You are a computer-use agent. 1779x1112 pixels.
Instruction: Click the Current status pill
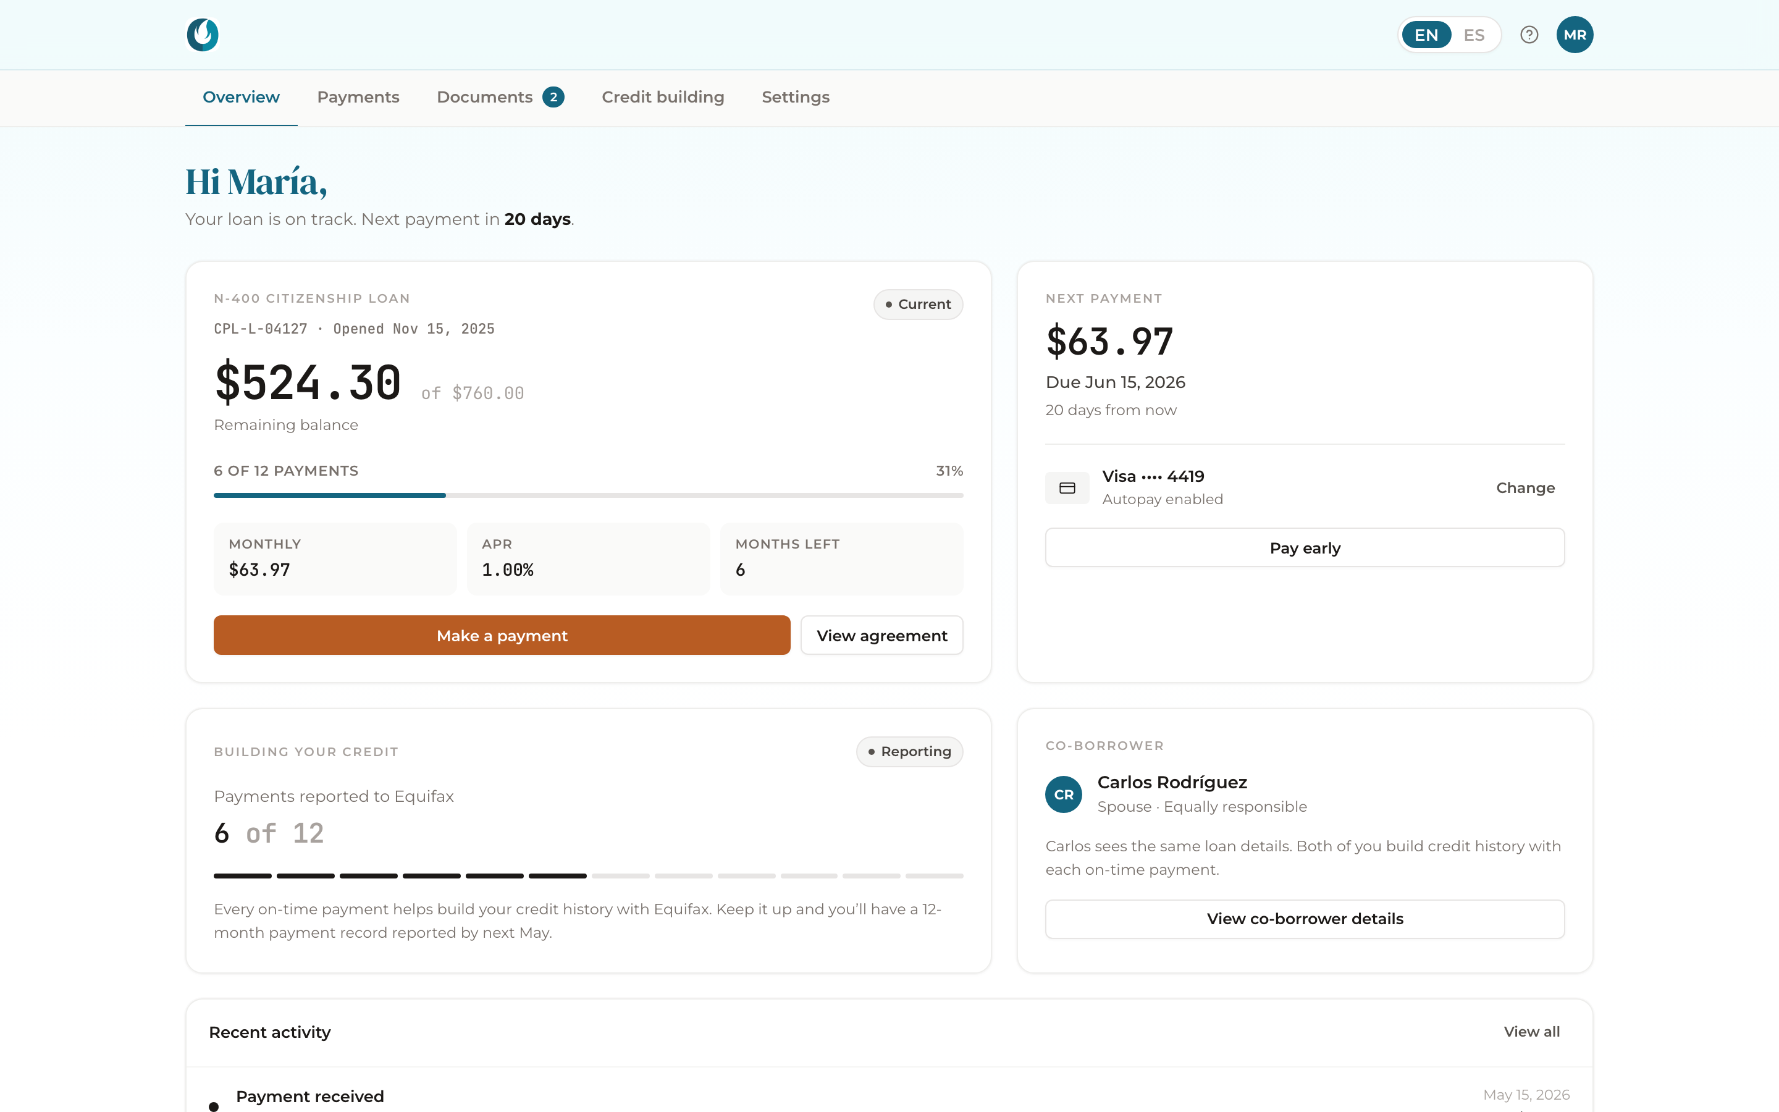tap(918, 304)
